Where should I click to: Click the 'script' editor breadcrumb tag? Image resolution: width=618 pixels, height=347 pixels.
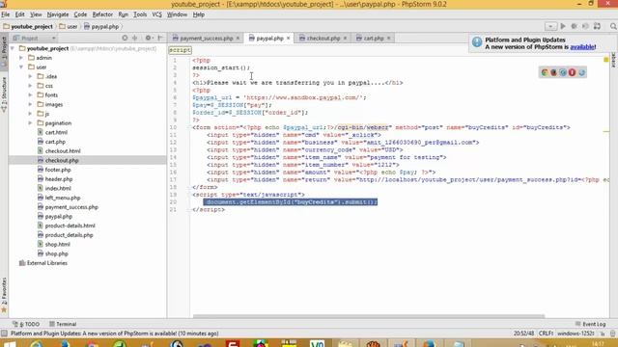[181, 50]
